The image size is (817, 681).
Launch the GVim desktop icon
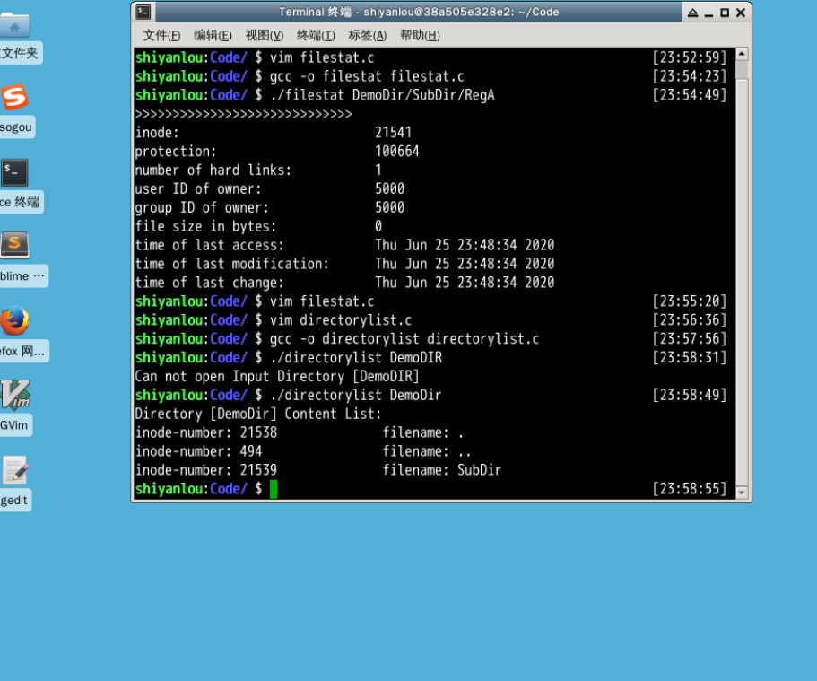(15, 395)
